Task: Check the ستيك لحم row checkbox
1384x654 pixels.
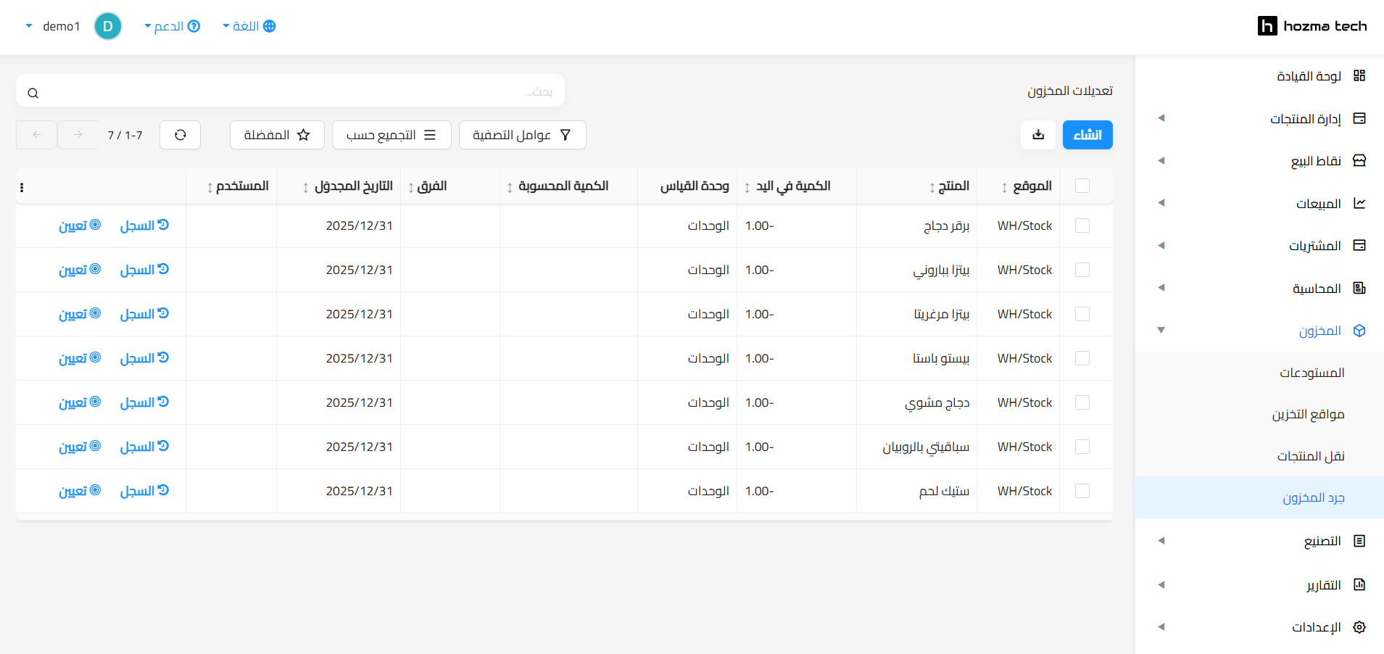Action: click(x=1082, y=491)
